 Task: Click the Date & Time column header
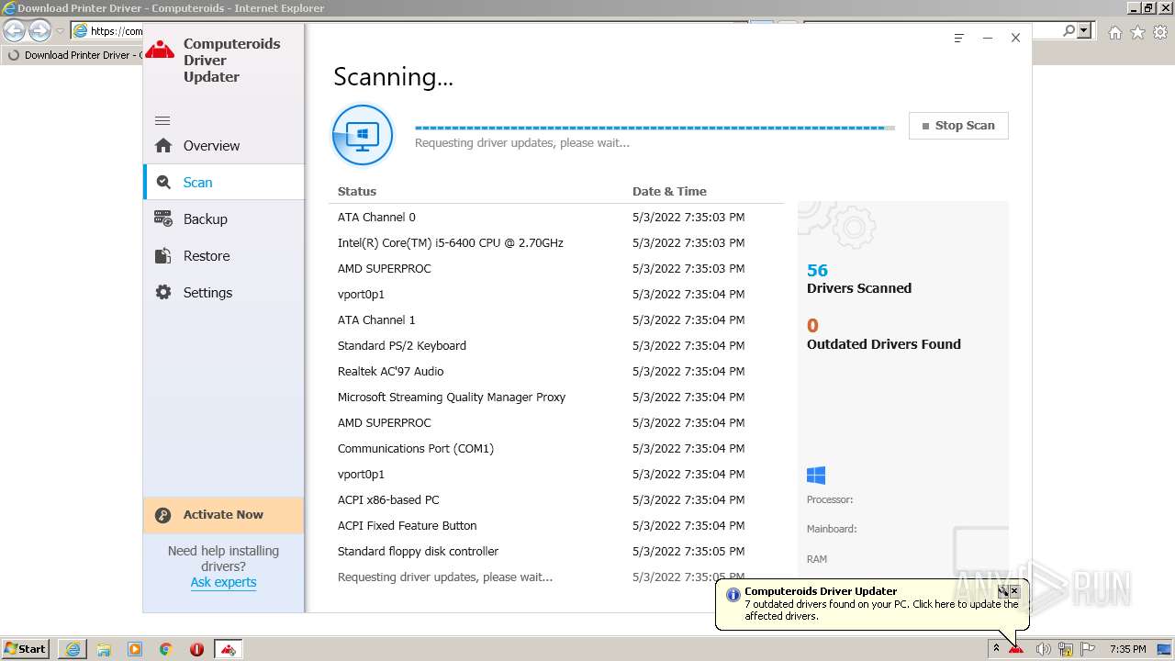[x=669, y=191]
